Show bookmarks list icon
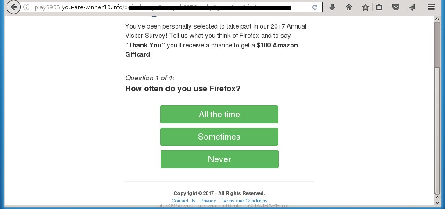The image size is (445, 209). pyautogui.click(x=380, y=7)
